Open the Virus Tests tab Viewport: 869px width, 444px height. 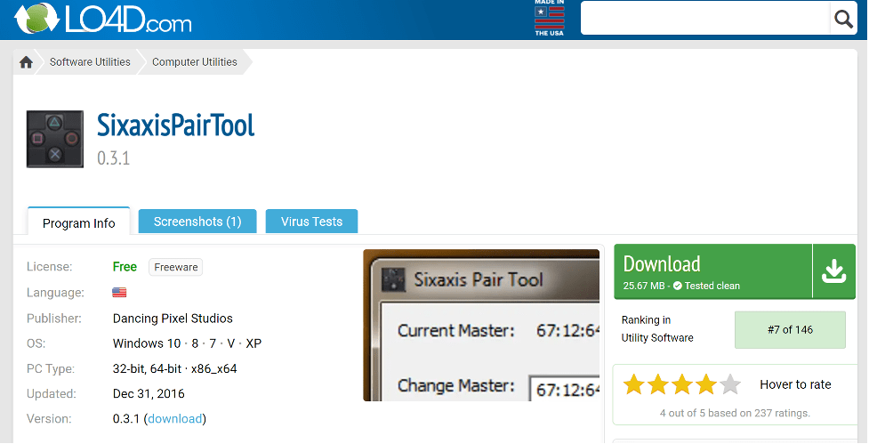click(x=311, y=222)
